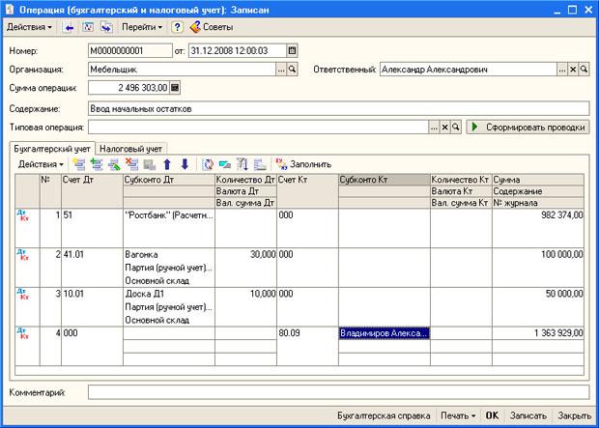The image size is (599, 428).
Task: Edit current row pencil icon
Action: coord(114,164)
